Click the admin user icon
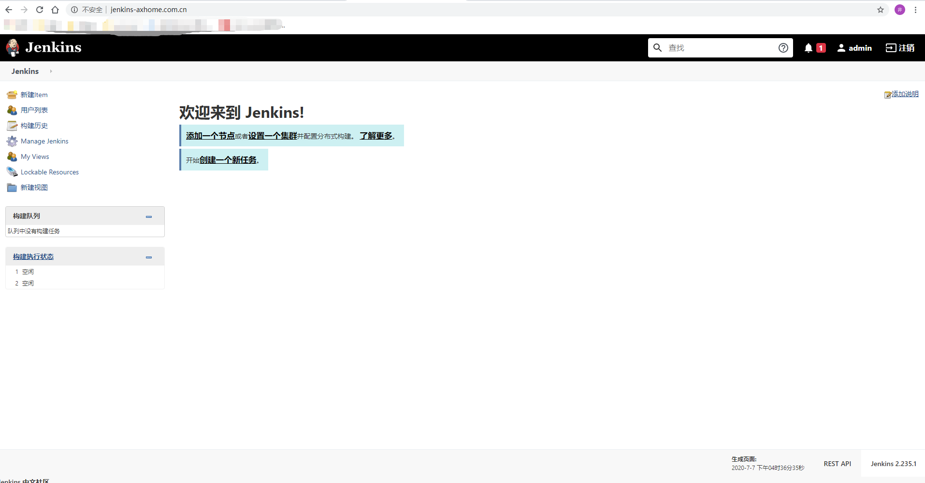The width and height of the screenshot is (925, 483). tap(841, 48)
